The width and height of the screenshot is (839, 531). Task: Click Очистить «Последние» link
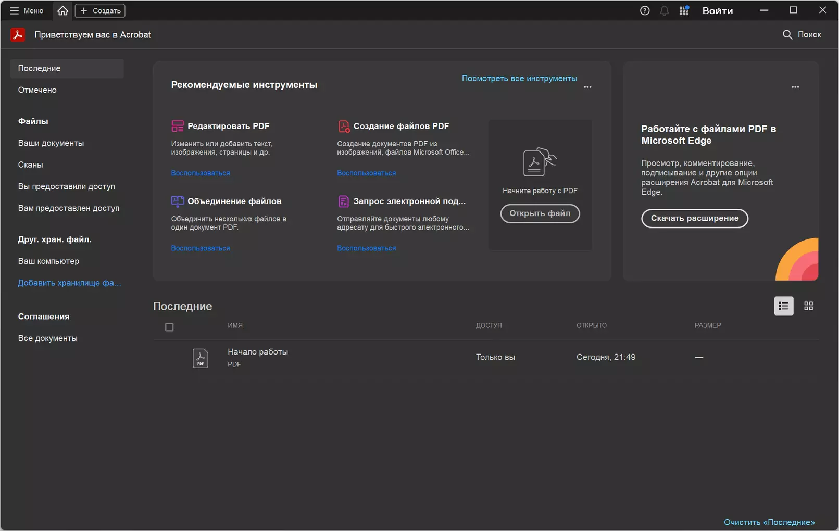769,522
